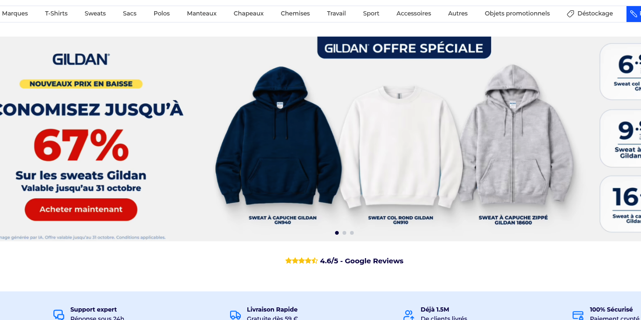Click the Sweat à capuche Gildan GN940 caption
Screen dimensions: 641x320
pyautogui.click(x=283, y=220)
